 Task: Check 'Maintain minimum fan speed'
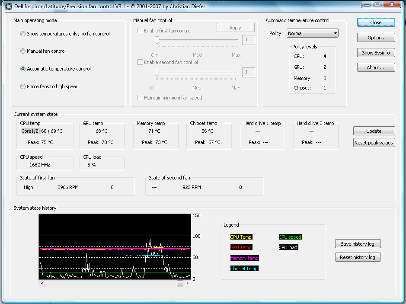139,97
